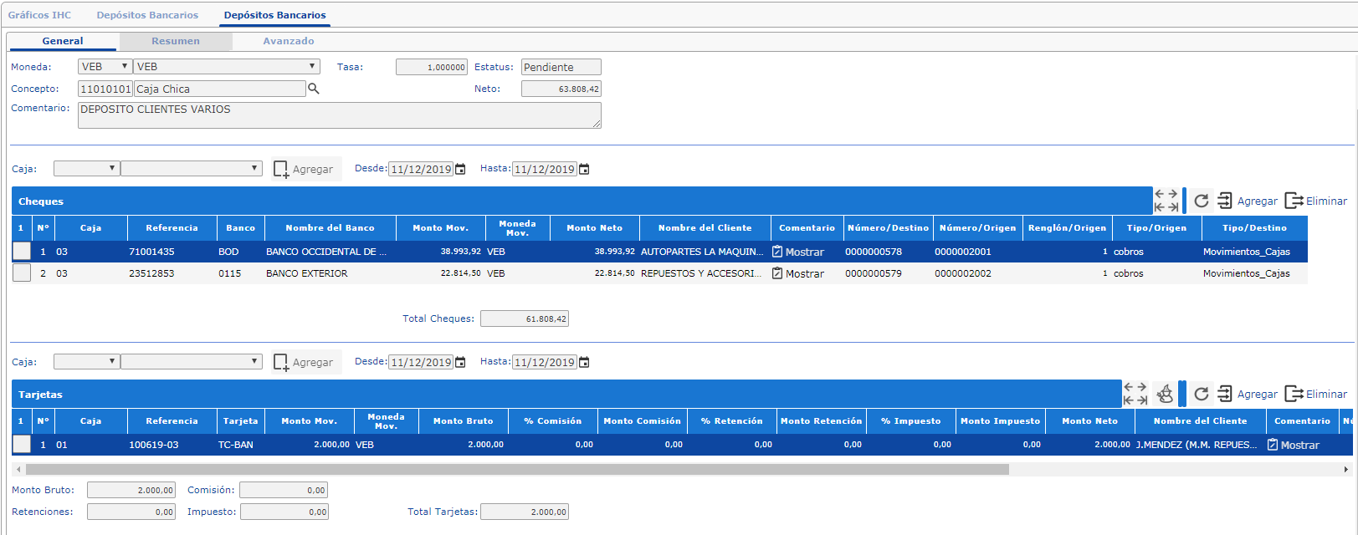Screen dimensions: 1358x535
Task: Open the Moneda code VEB dropdown
Action: pyautogui.click(x=105, y=66)
